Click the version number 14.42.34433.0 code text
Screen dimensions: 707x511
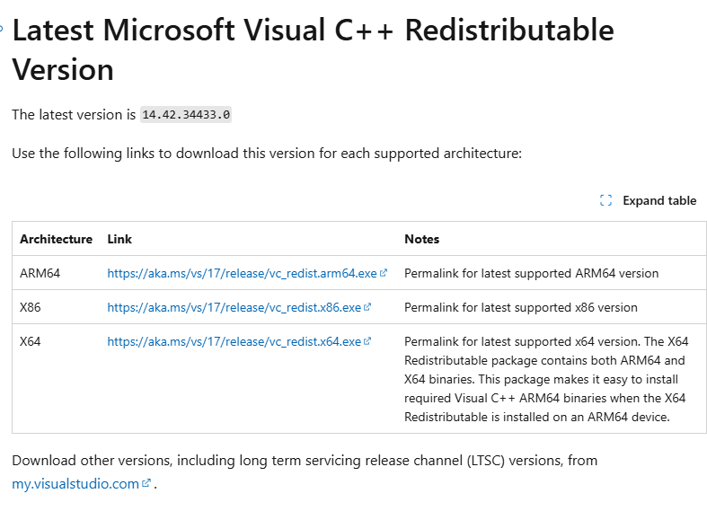click(187, 114)
